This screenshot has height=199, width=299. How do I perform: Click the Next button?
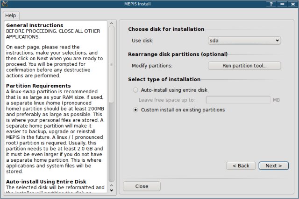tap(274, 166)
